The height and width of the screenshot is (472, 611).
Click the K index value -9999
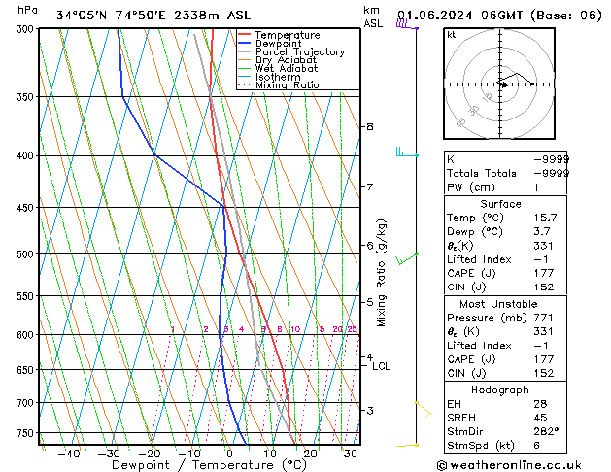[551, 159]
